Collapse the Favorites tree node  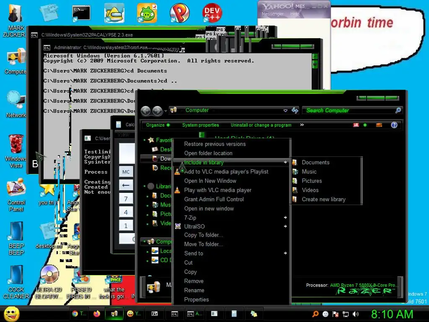pos(145,140)
